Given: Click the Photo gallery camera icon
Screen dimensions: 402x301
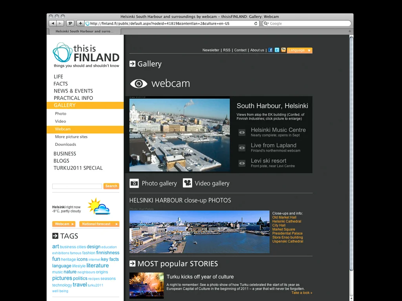Looking at the screenshot, I should pyautogui.click(x=134, y=183).
